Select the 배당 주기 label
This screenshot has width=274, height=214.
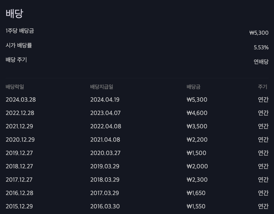click(x=16, y=60)
